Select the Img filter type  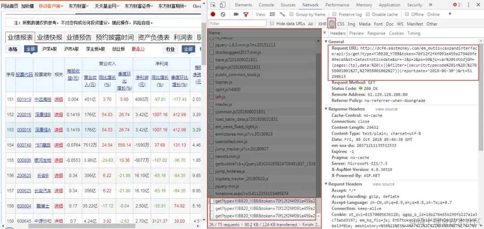(351, 24)
